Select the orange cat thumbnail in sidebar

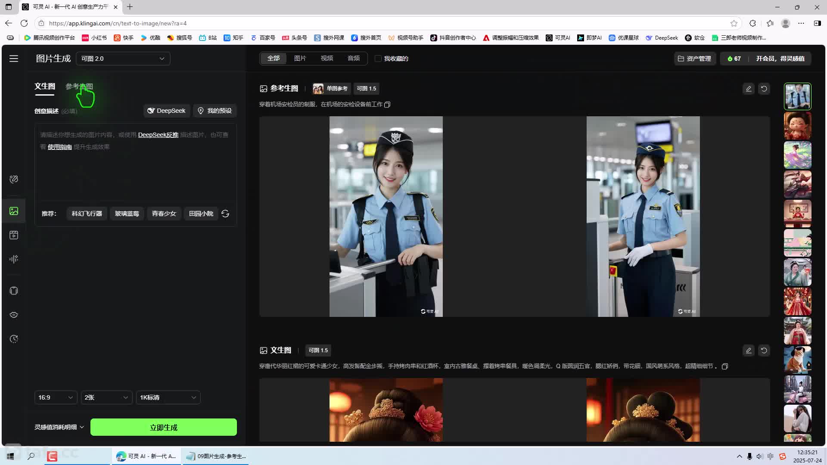tap(797, 360)
